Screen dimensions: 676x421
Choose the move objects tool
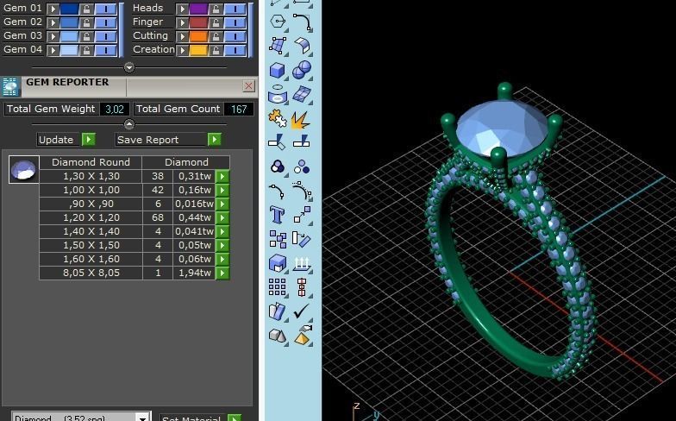pyautogui.click(x=302, y=214)
